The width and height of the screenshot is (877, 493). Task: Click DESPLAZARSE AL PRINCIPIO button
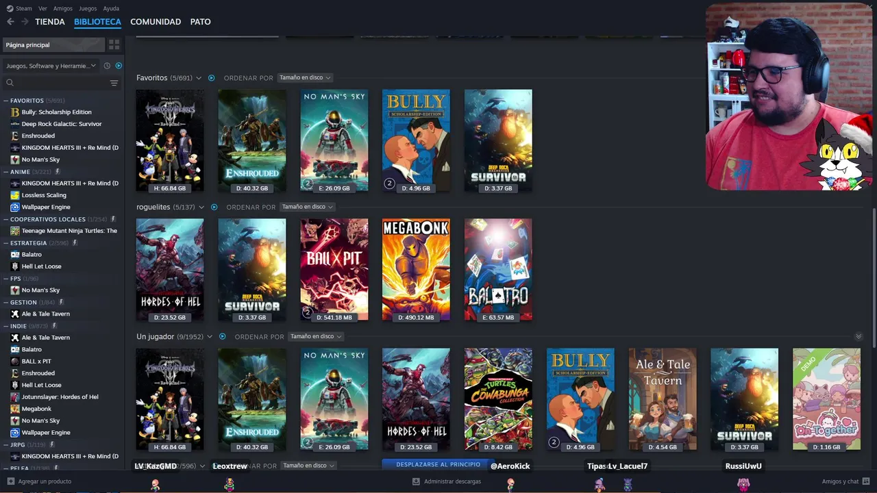(438, 464)
